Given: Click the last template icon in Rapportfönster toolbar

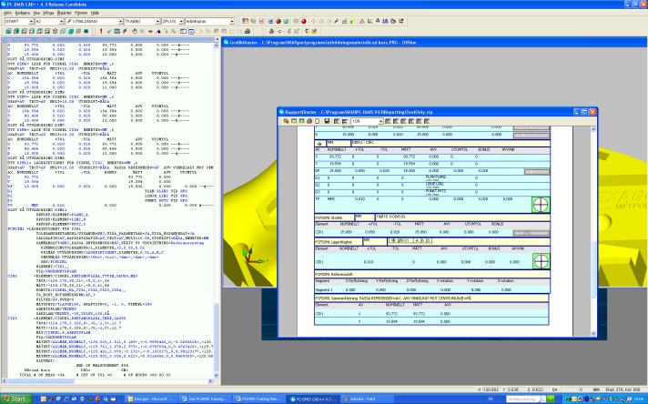Looking at the screenshot, I should 427,121.
